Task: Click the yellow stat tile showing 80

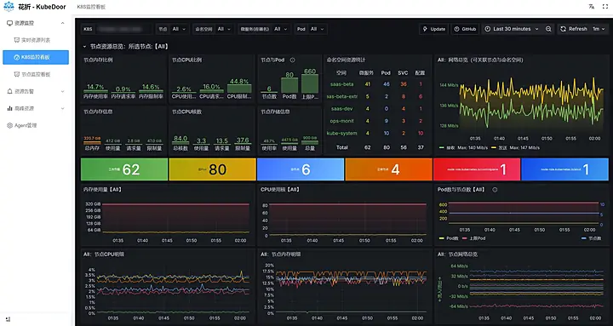Action: point(212,169)
